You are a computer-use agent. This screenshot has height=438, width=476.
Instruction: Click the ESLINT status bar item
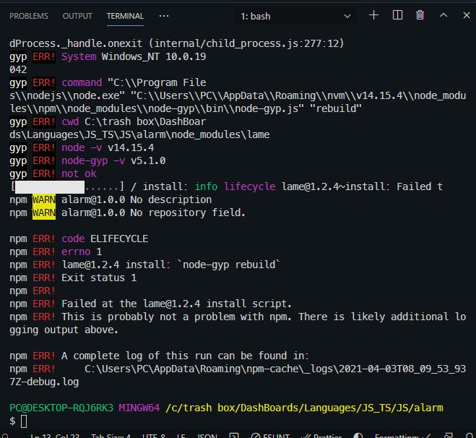pos(270,436)
